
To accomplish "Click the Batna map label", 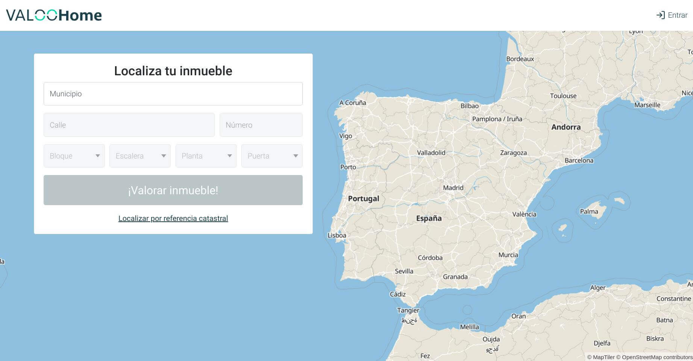I will click(x=664, y=320).
